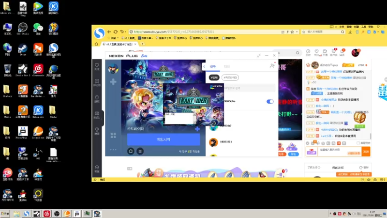Select the outlined #카트라이더 filter tag
387x218 pixels.
[x=230, y=78]
